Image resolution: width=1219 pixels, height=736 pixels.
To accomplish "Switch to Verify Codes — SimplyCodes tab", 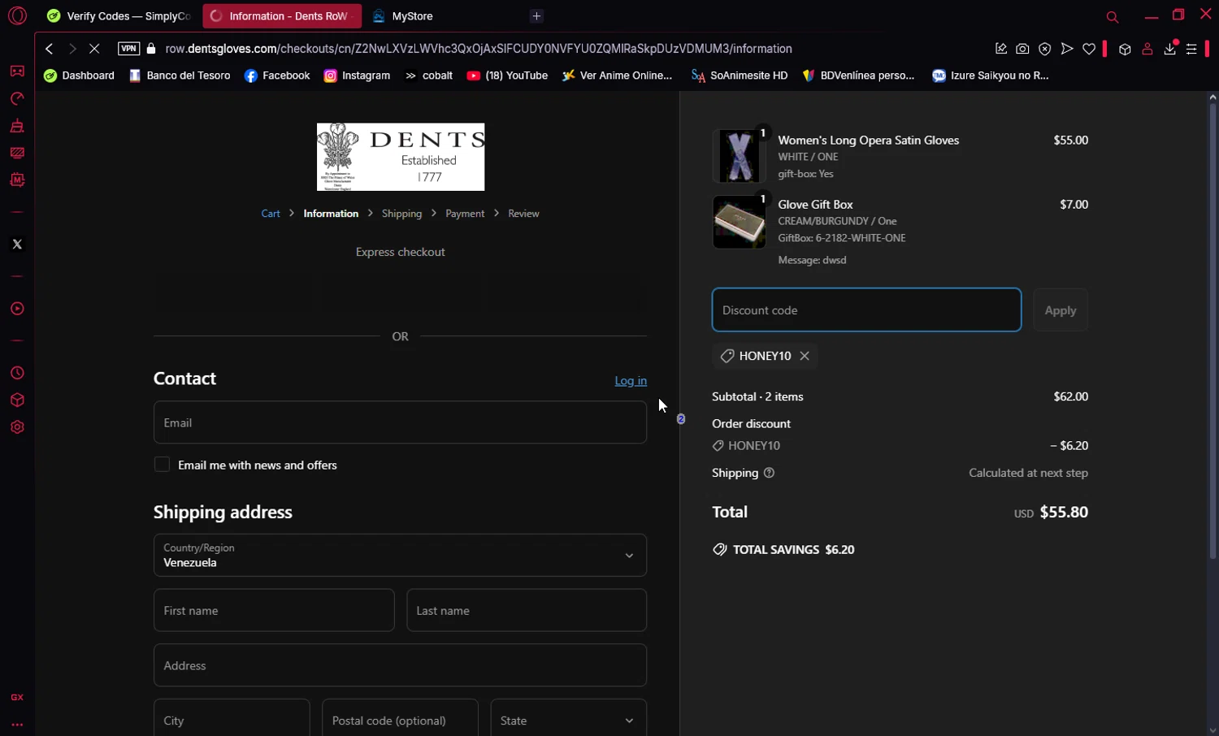I will coord(119,16).
